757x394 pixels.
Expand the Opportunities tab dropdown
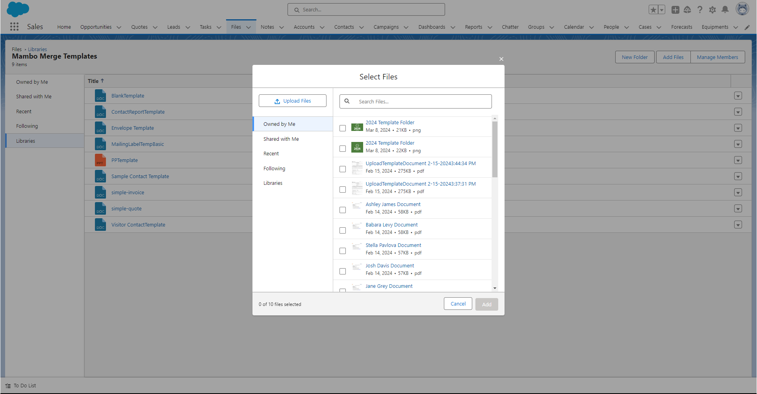(119, 27)
